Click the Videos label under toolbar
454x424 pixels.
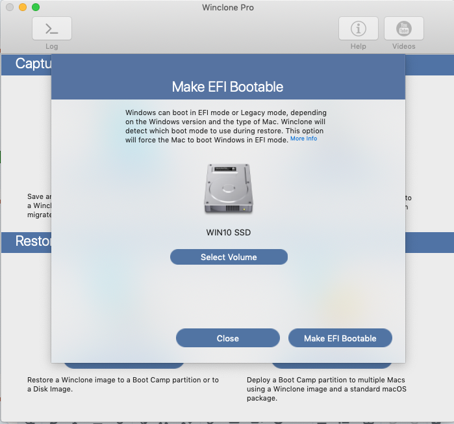[403, 46]
